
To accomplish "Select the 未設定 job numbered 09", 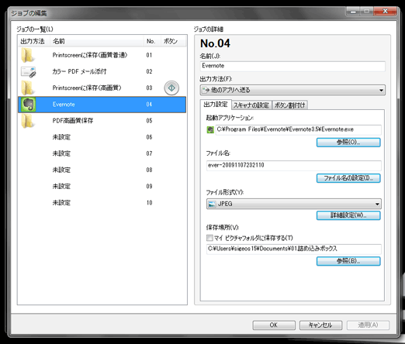I will [102, 187].
